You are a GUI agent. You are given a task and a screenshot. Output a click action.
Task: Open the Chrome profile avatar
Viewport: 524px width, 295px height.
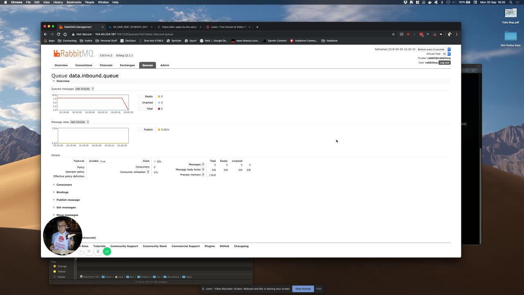pos(449,34)
